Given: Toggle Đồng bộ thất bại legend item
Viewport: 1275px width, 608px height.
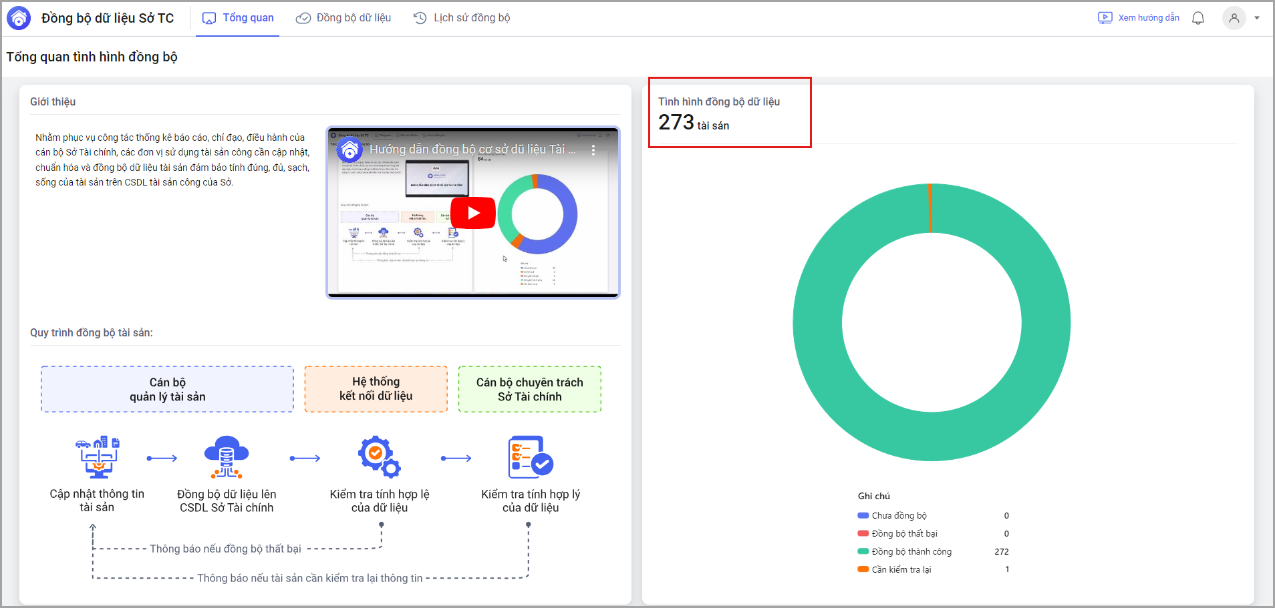Looking at the screenshot, I should [x=904, y=534].
